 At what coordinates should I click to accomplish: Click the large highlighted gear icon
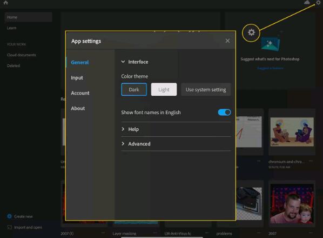pyautogui.click(x=251, y=32)
